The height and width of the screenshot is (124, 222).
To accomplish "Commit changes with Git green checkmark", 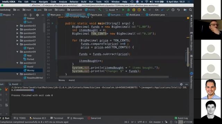I will point(168,10).
